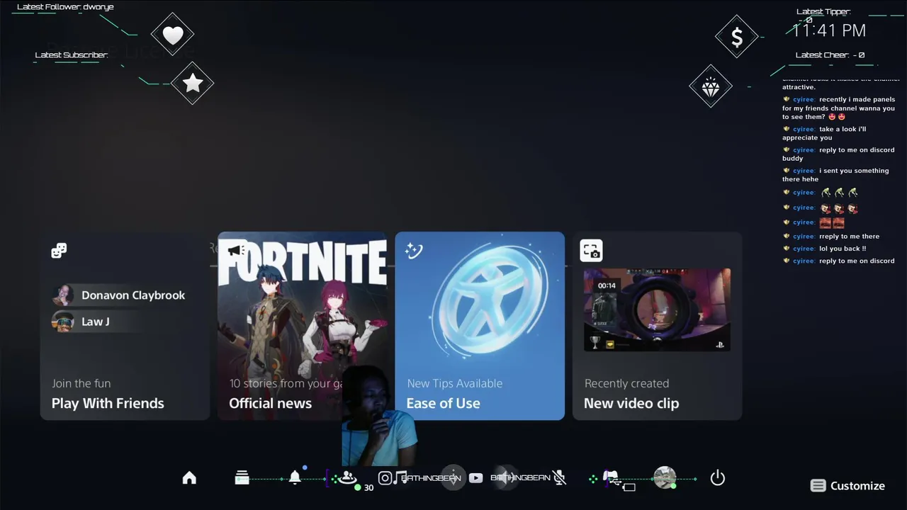Click the Instagram logo in stream overlay
Screen dimensions: 907x510
[x=385, y=478]
